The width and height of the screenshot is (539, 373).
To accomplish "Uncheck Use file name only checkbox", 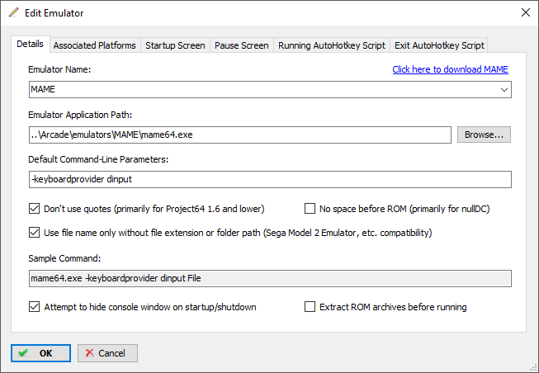I will coord(34,233).
